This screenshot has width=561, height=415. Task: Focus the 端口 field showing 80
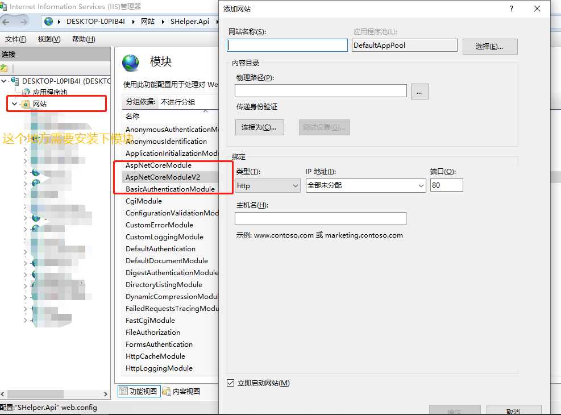click(447, 185)
